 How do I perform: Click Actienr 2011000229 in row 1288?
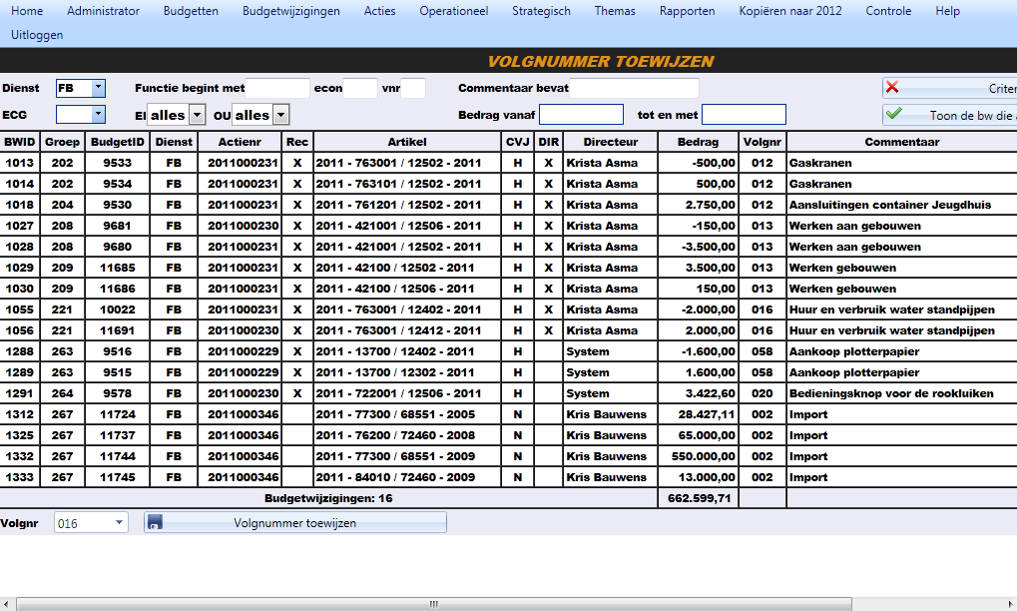pyautogui.click(x=240, y=350)
